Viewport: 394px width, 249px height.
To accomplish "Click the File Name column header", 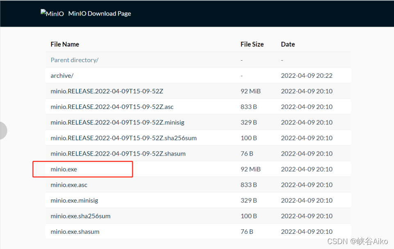I will (x=65, y=44).
